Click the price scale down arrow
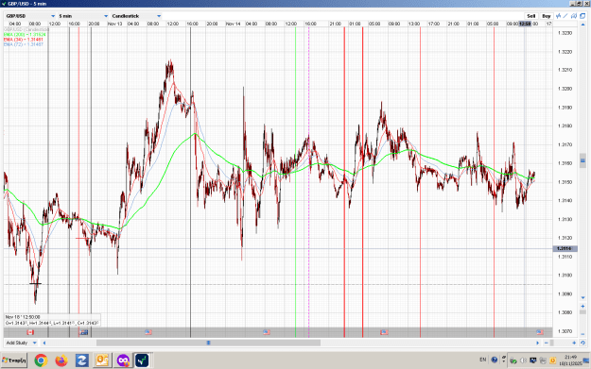 click(x=582, y=298)
